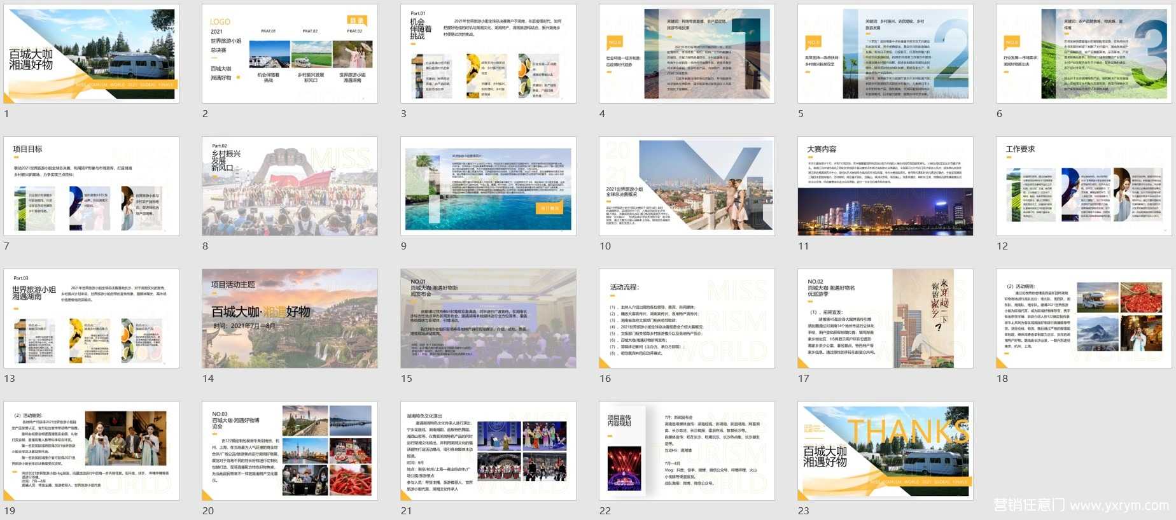
Task: Open the 项目宣传内容规划 slide
Action: pyautogui.click(x=687, y=451)
